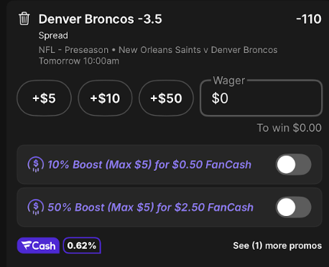Click the 10% Boost for $0.50 FanCash text

(x=149, y=164)
